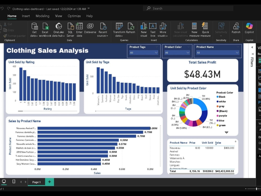Switch to the View tab
Image resolution: width=261 pixels, height=196 pixels.
[x=58, y=16]
